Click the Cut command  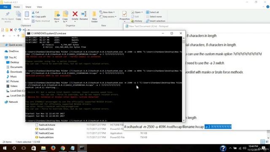[35, 12]
